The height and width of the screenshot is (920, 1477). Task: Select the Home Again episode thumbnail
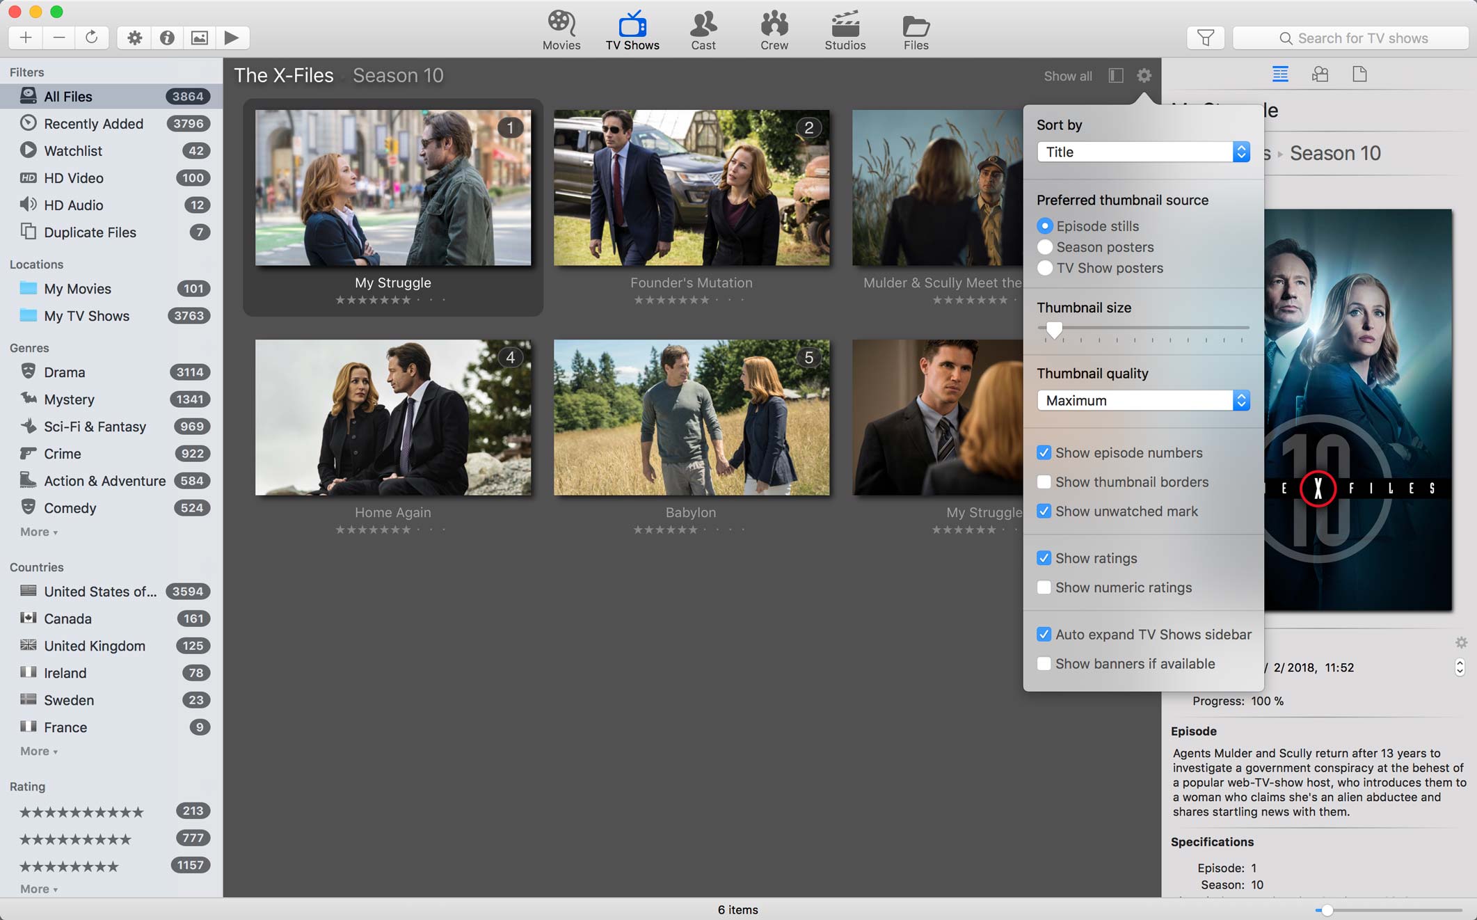click(x=393, y=418)
